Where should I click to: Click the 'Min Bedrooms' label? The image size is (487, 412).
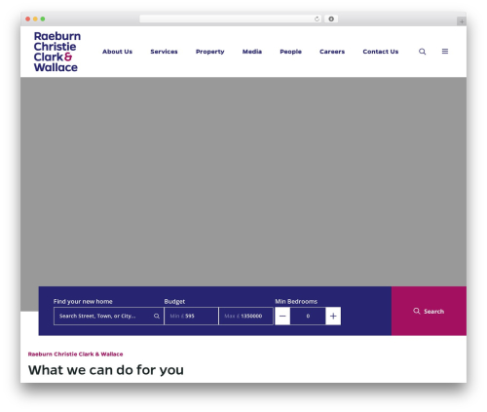[x=296, y=301]
